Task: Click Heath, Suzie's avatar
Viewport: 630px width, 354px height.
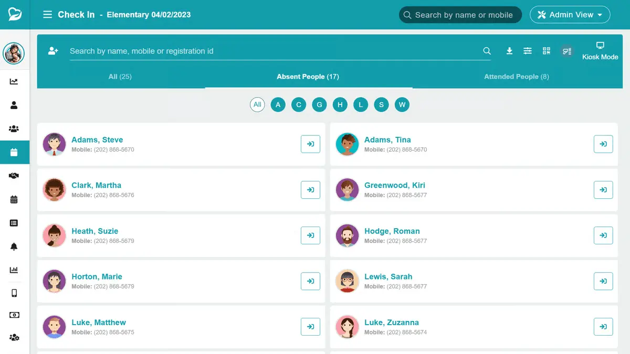Action: point(54,235)
